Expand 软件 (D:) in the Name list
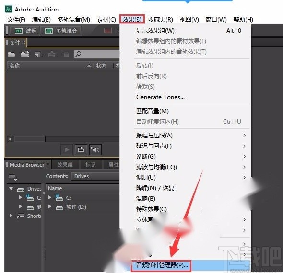 (x=50, y=206)
